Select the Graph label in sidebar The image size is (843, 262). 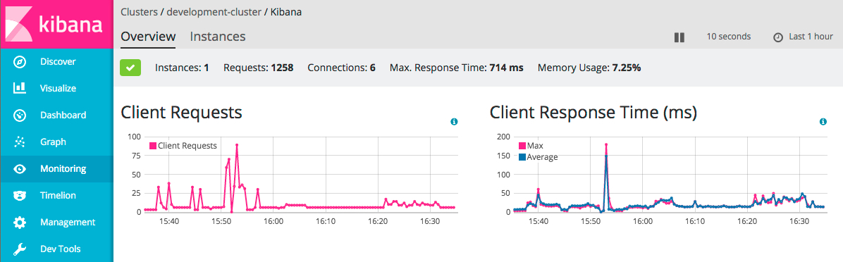tap(54, 142)
